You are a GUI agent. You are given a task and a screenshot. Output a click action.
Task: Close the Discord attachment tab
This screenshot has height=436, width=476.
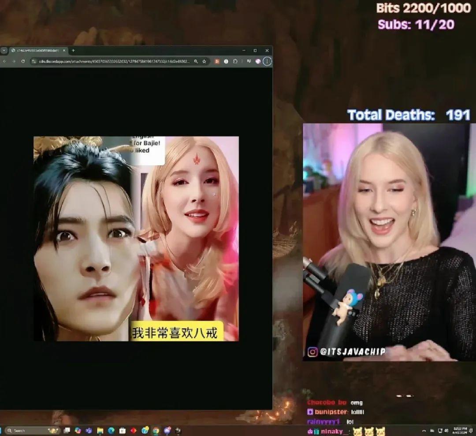pyautogui.click(x=64, y=51)
